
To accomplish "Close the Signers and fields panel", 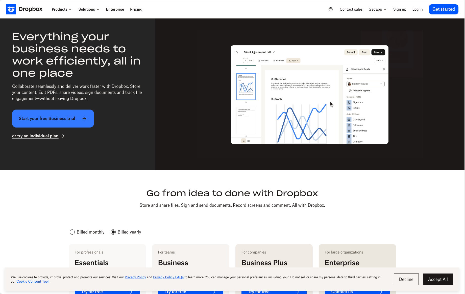I will click(384, 69).
